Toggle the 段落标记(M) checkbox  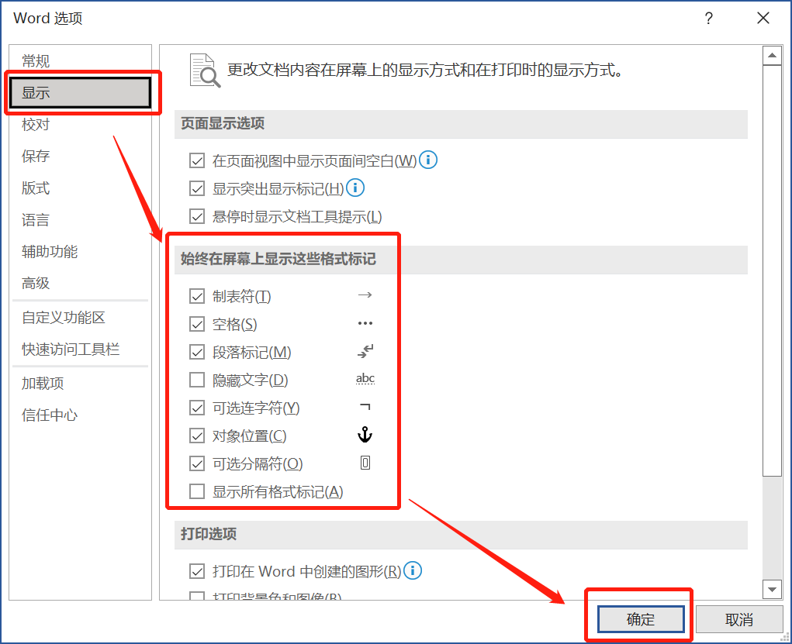[197, 351]
